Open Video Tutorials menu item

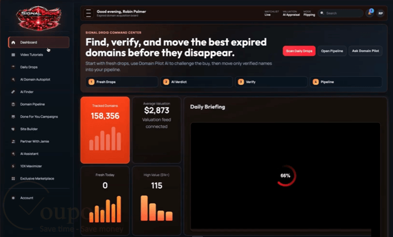39,55
